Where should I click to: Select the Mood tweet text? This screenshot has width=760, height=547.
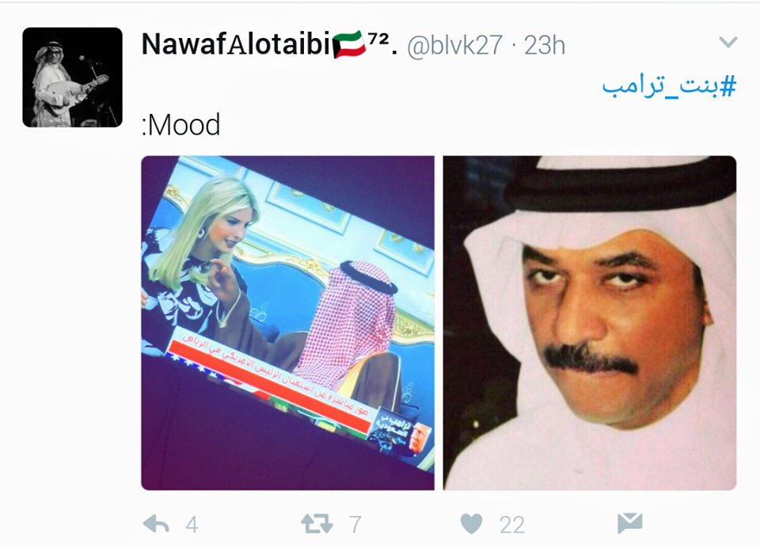pyautogui.click(x=180, y=125)
